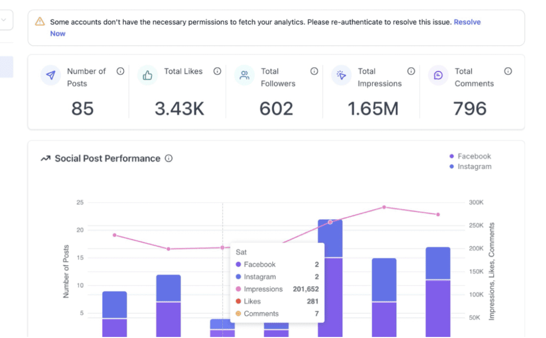Click the Resolve Now link in the alert
This screenshot has height=338, width=546.
click(467, 22)
